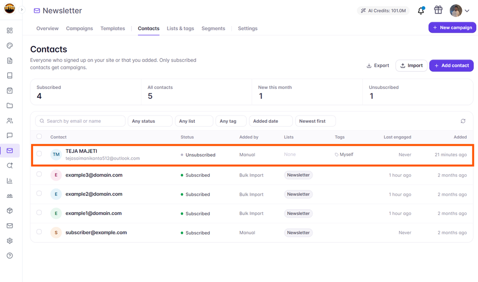
Task: Click the Import button
Action: click(x=411, y=66)
